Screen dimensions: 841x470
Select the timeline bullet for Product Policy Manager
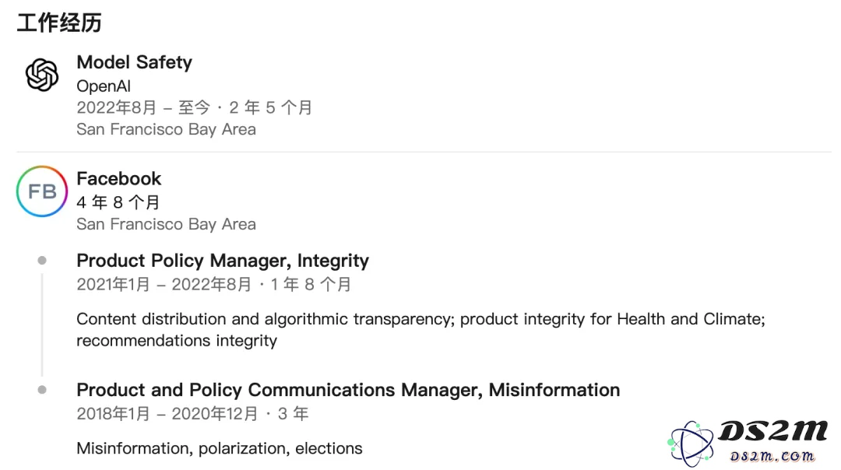pyautogui.click(x=42, y=261)
